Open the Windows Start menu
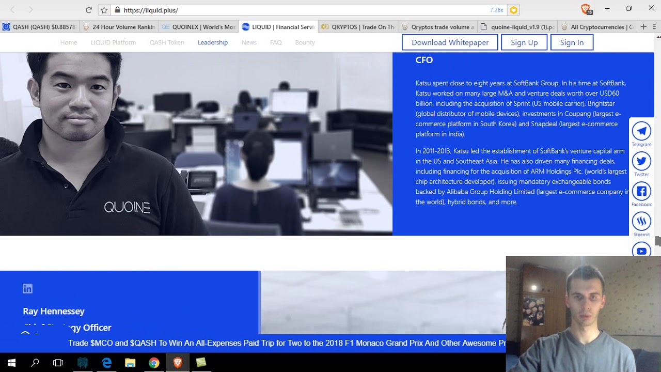 [11, 363]
